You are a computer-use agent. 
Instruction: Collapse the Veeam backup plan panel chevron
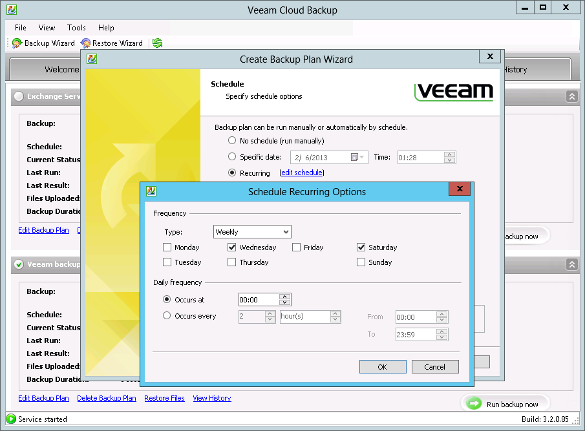tap(571, 264)
